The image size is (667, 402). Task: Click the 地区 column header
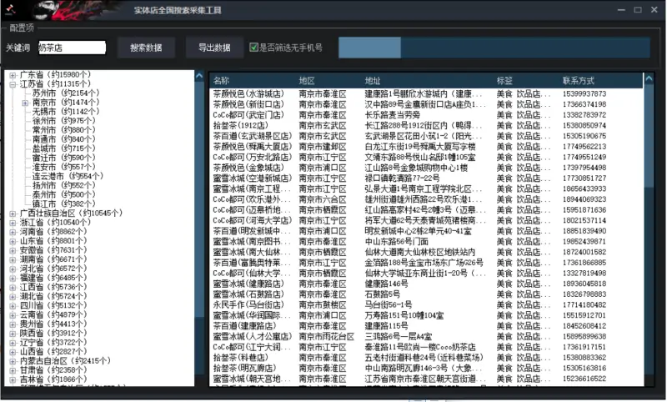[x=307, y=81]
